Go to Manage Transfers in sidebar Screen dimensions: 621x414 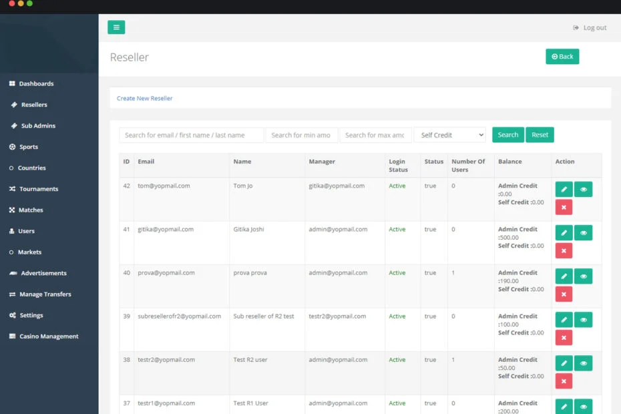[40, 294]
